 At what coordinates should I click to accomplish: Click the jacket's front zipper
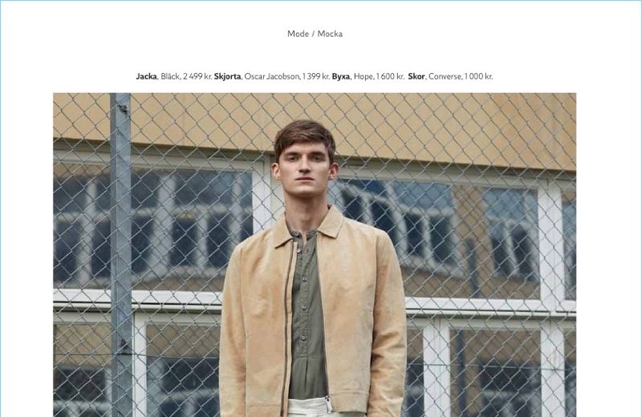[286, 327]
